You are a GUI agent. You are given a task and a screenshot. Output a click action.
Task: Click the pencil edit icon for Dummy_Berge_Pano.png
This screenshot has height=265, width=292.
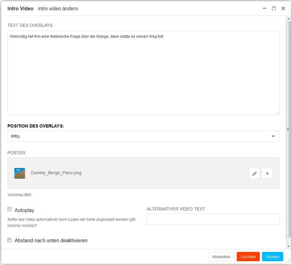coord(254,173)
